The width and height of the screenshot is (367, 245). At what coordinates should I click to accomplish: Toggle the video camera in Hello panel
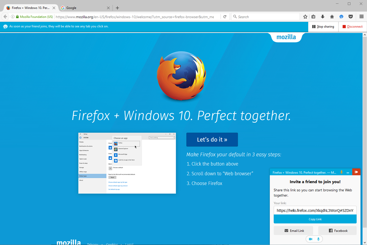311,239
